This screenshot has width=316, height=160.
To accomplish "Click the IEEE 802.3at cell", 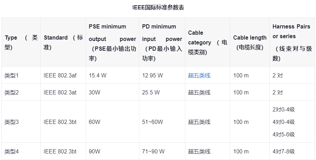I will pos(60,92).
